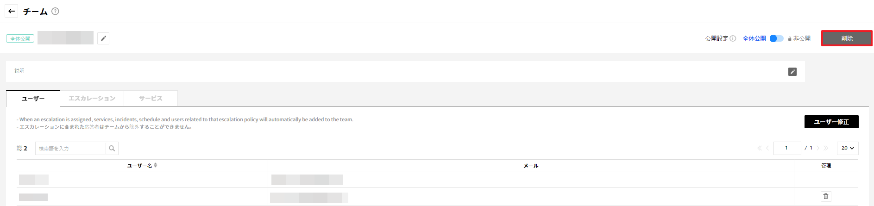Jump to the first page chevron
The image size is (874, 206).
tap(760, 148)
